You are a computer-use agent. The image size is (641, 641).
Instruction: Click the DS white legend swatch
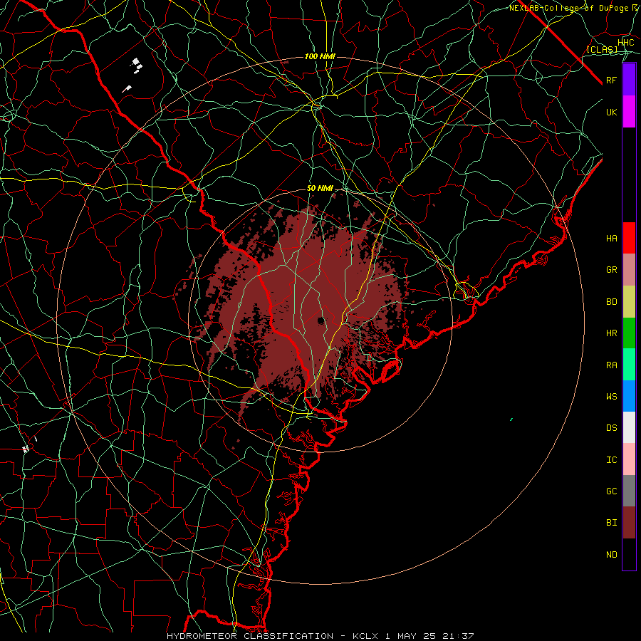pyautogui.click(x=629, y=427)
